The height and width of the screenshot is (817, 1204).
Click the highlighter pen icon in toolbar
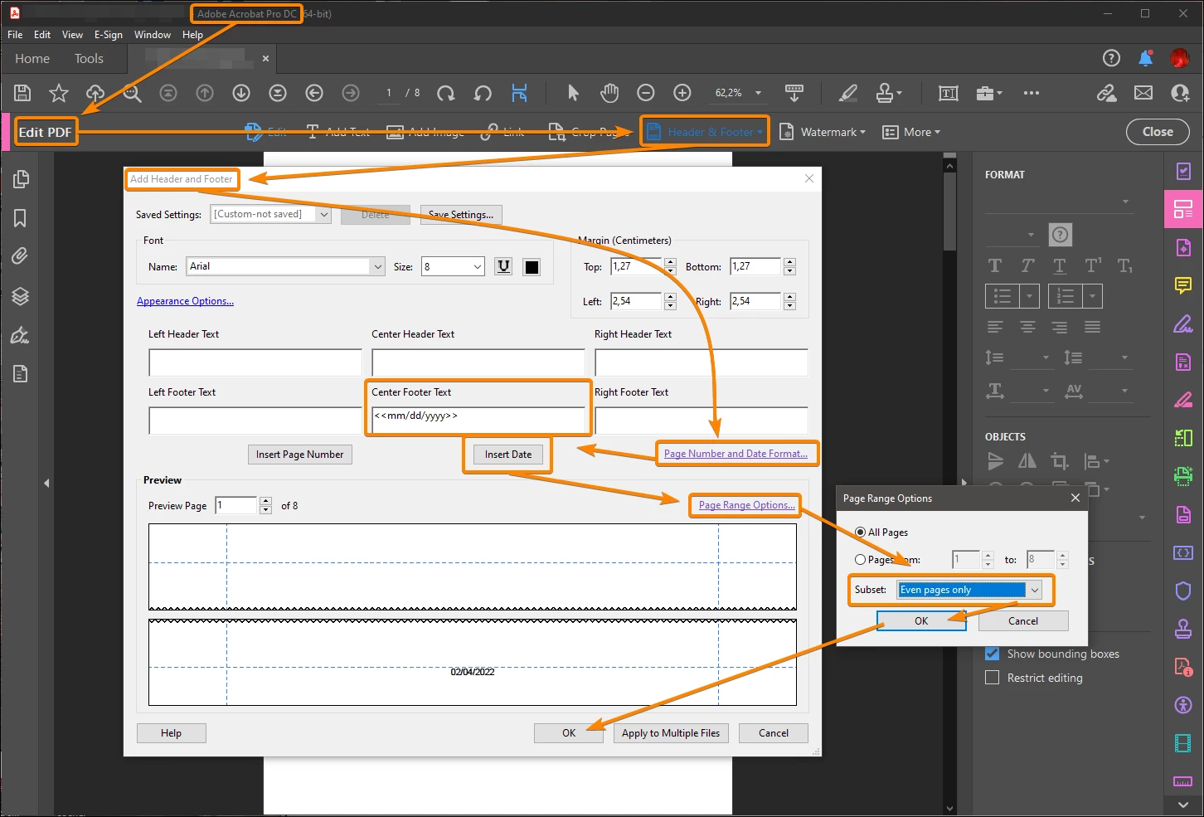click(x=847, y=93)
